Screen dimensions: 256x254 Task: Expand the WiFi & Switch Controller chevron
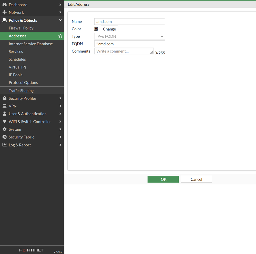point(60,121)
